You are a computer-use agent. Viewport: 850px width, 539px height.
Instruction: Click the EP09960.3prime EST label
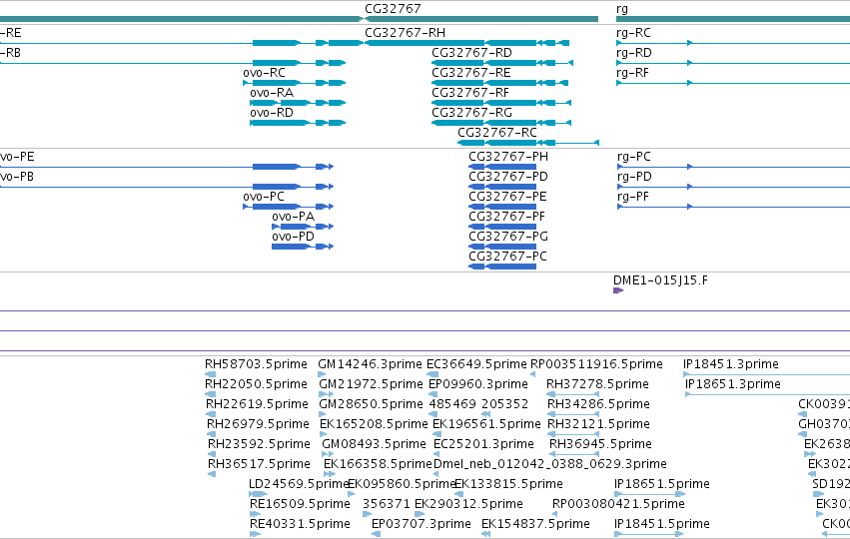478,384
